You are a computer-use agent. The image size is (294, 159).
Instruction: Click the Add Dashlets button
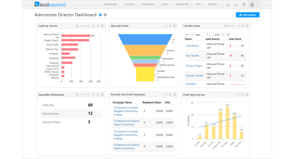click(247, 15)
